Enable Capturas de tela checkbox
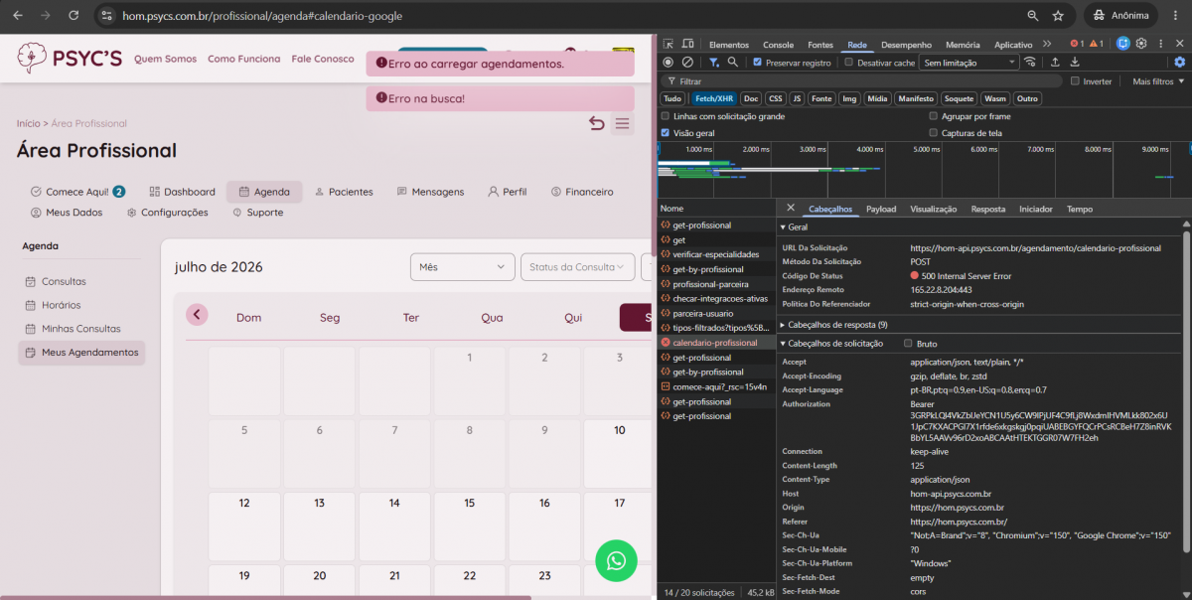The image size is (1192, 600). (x=933, y=132)
